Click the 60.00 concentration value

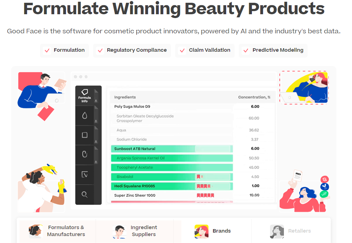pos(254,118)
